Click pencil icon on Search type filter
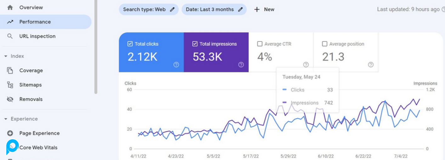The height and width of the screenshot is (160, 445). click(172, 9)
